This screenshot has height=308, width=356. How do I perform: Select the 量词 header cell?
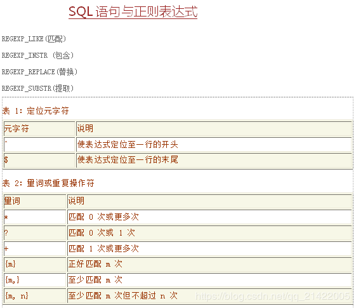point(35,201)
